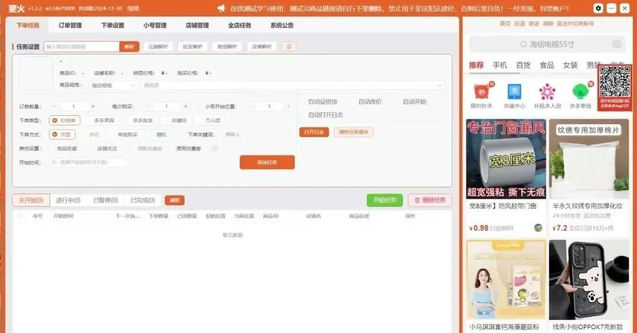
Task: Click the small icon button after 店铺解析
Action: click(288, 47)
